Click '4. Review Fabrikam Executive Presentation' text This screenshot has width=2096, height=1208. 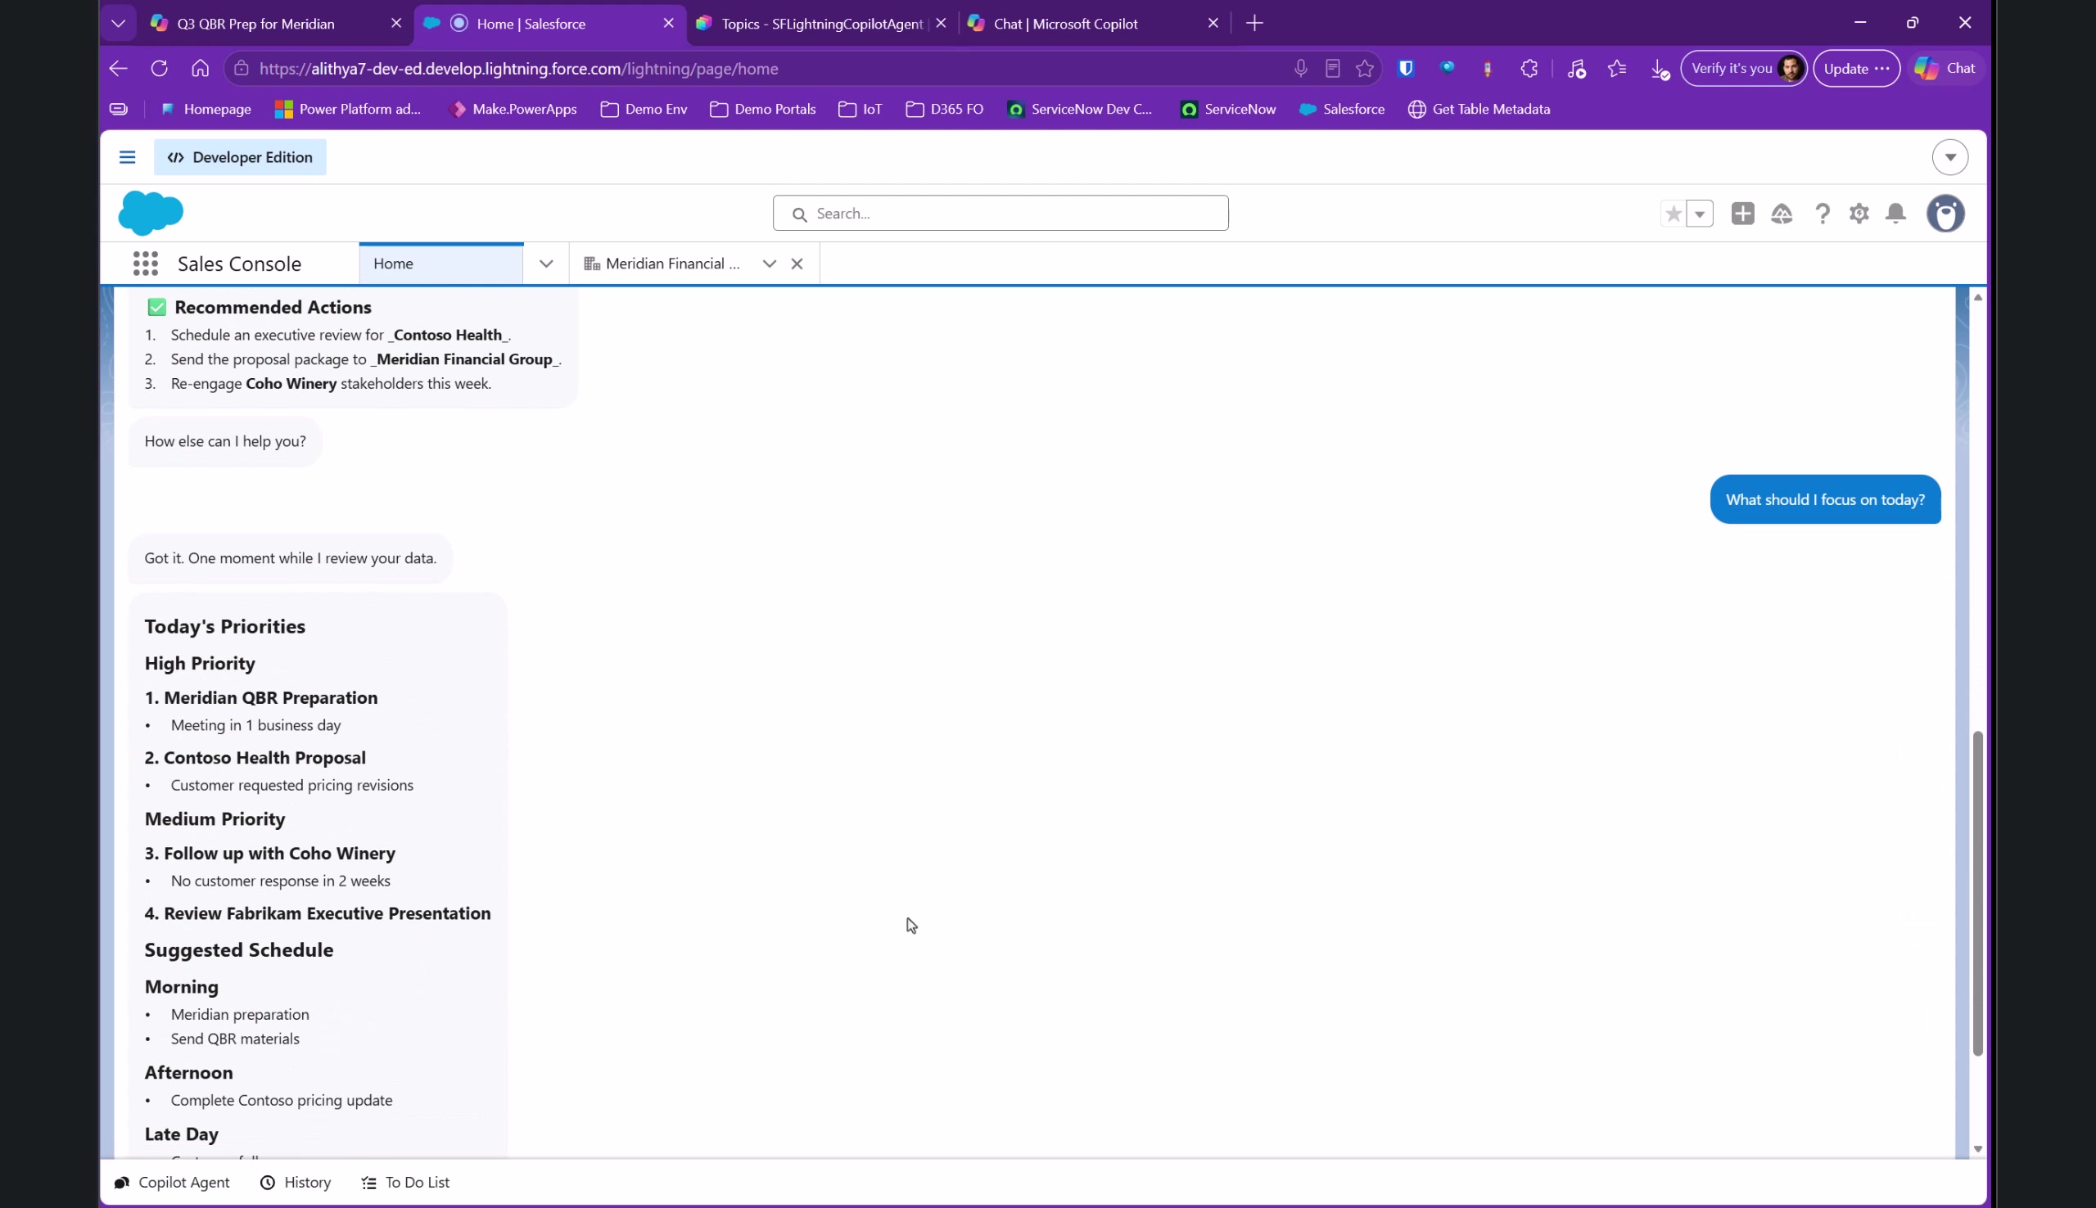tap(317, 913)
